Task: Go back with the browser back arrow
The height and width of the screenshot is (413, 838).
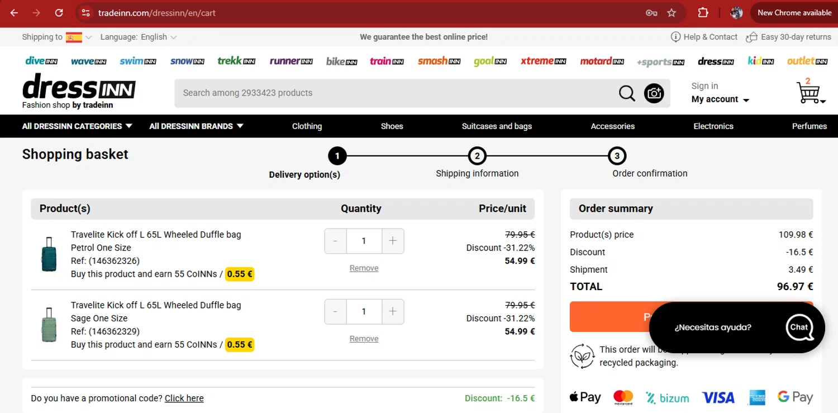Action: coord(15,13)
